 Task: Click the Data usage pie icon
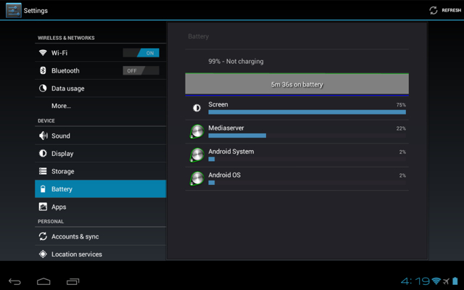(x=43, y=88)
